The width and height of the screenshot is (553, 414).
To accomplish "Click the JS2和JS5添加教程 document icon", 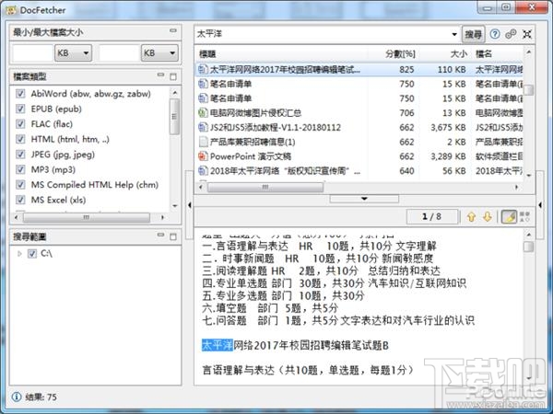I will click(203, 127).
